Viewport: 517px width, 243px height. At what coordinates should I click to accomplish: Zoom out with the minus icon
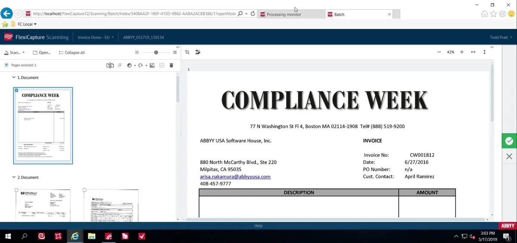(439, 52)
